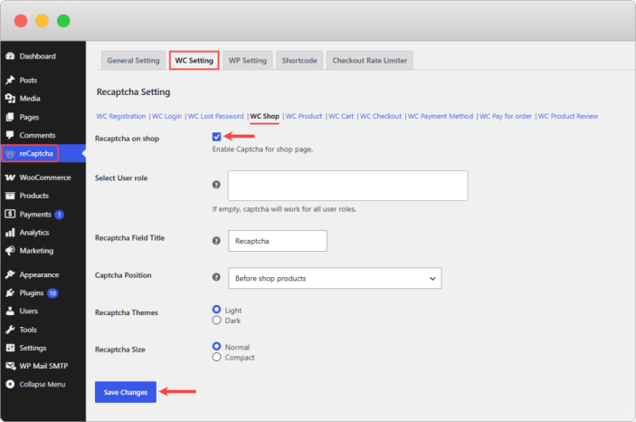Click the Appearance paintbrush icon
This screenshot has width=636, height=422.
(10, 274)
